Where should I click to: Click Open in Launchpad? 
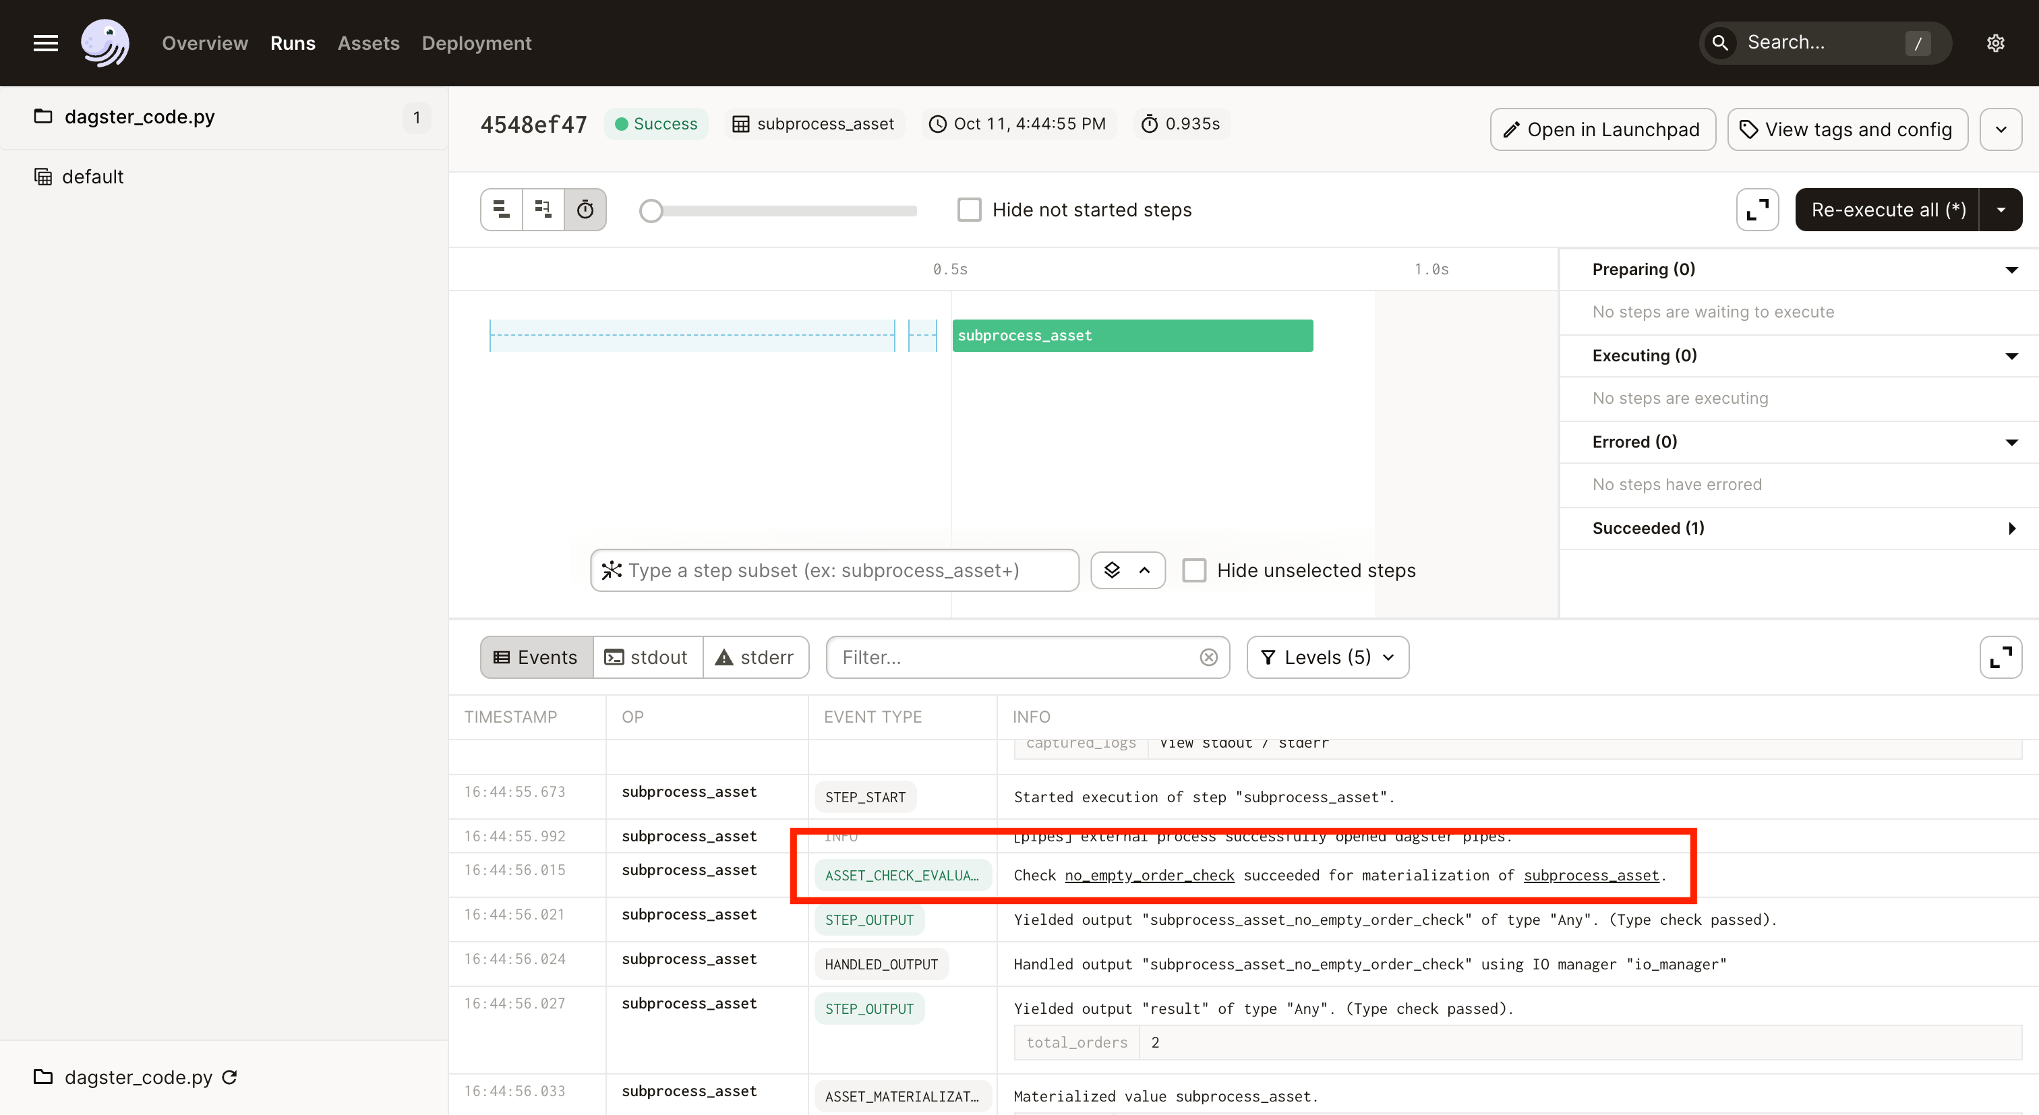[1601, 129]
